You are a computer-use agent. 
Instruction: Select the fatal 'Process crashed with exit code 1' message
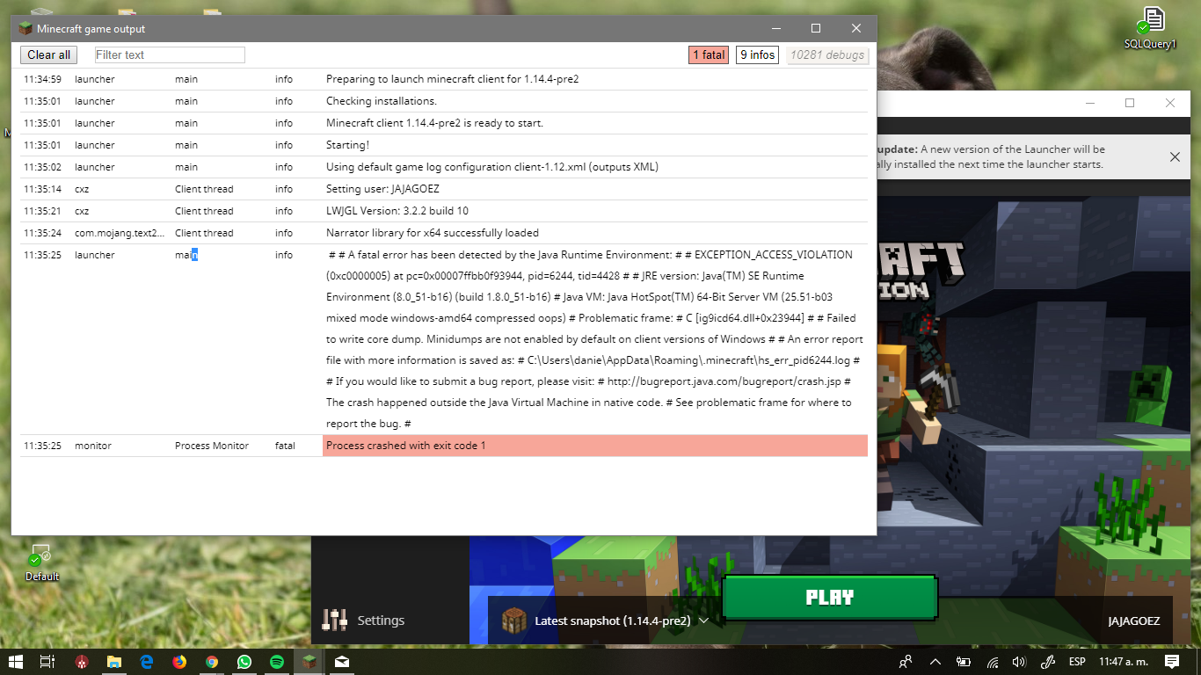click(x=595, y=446)
